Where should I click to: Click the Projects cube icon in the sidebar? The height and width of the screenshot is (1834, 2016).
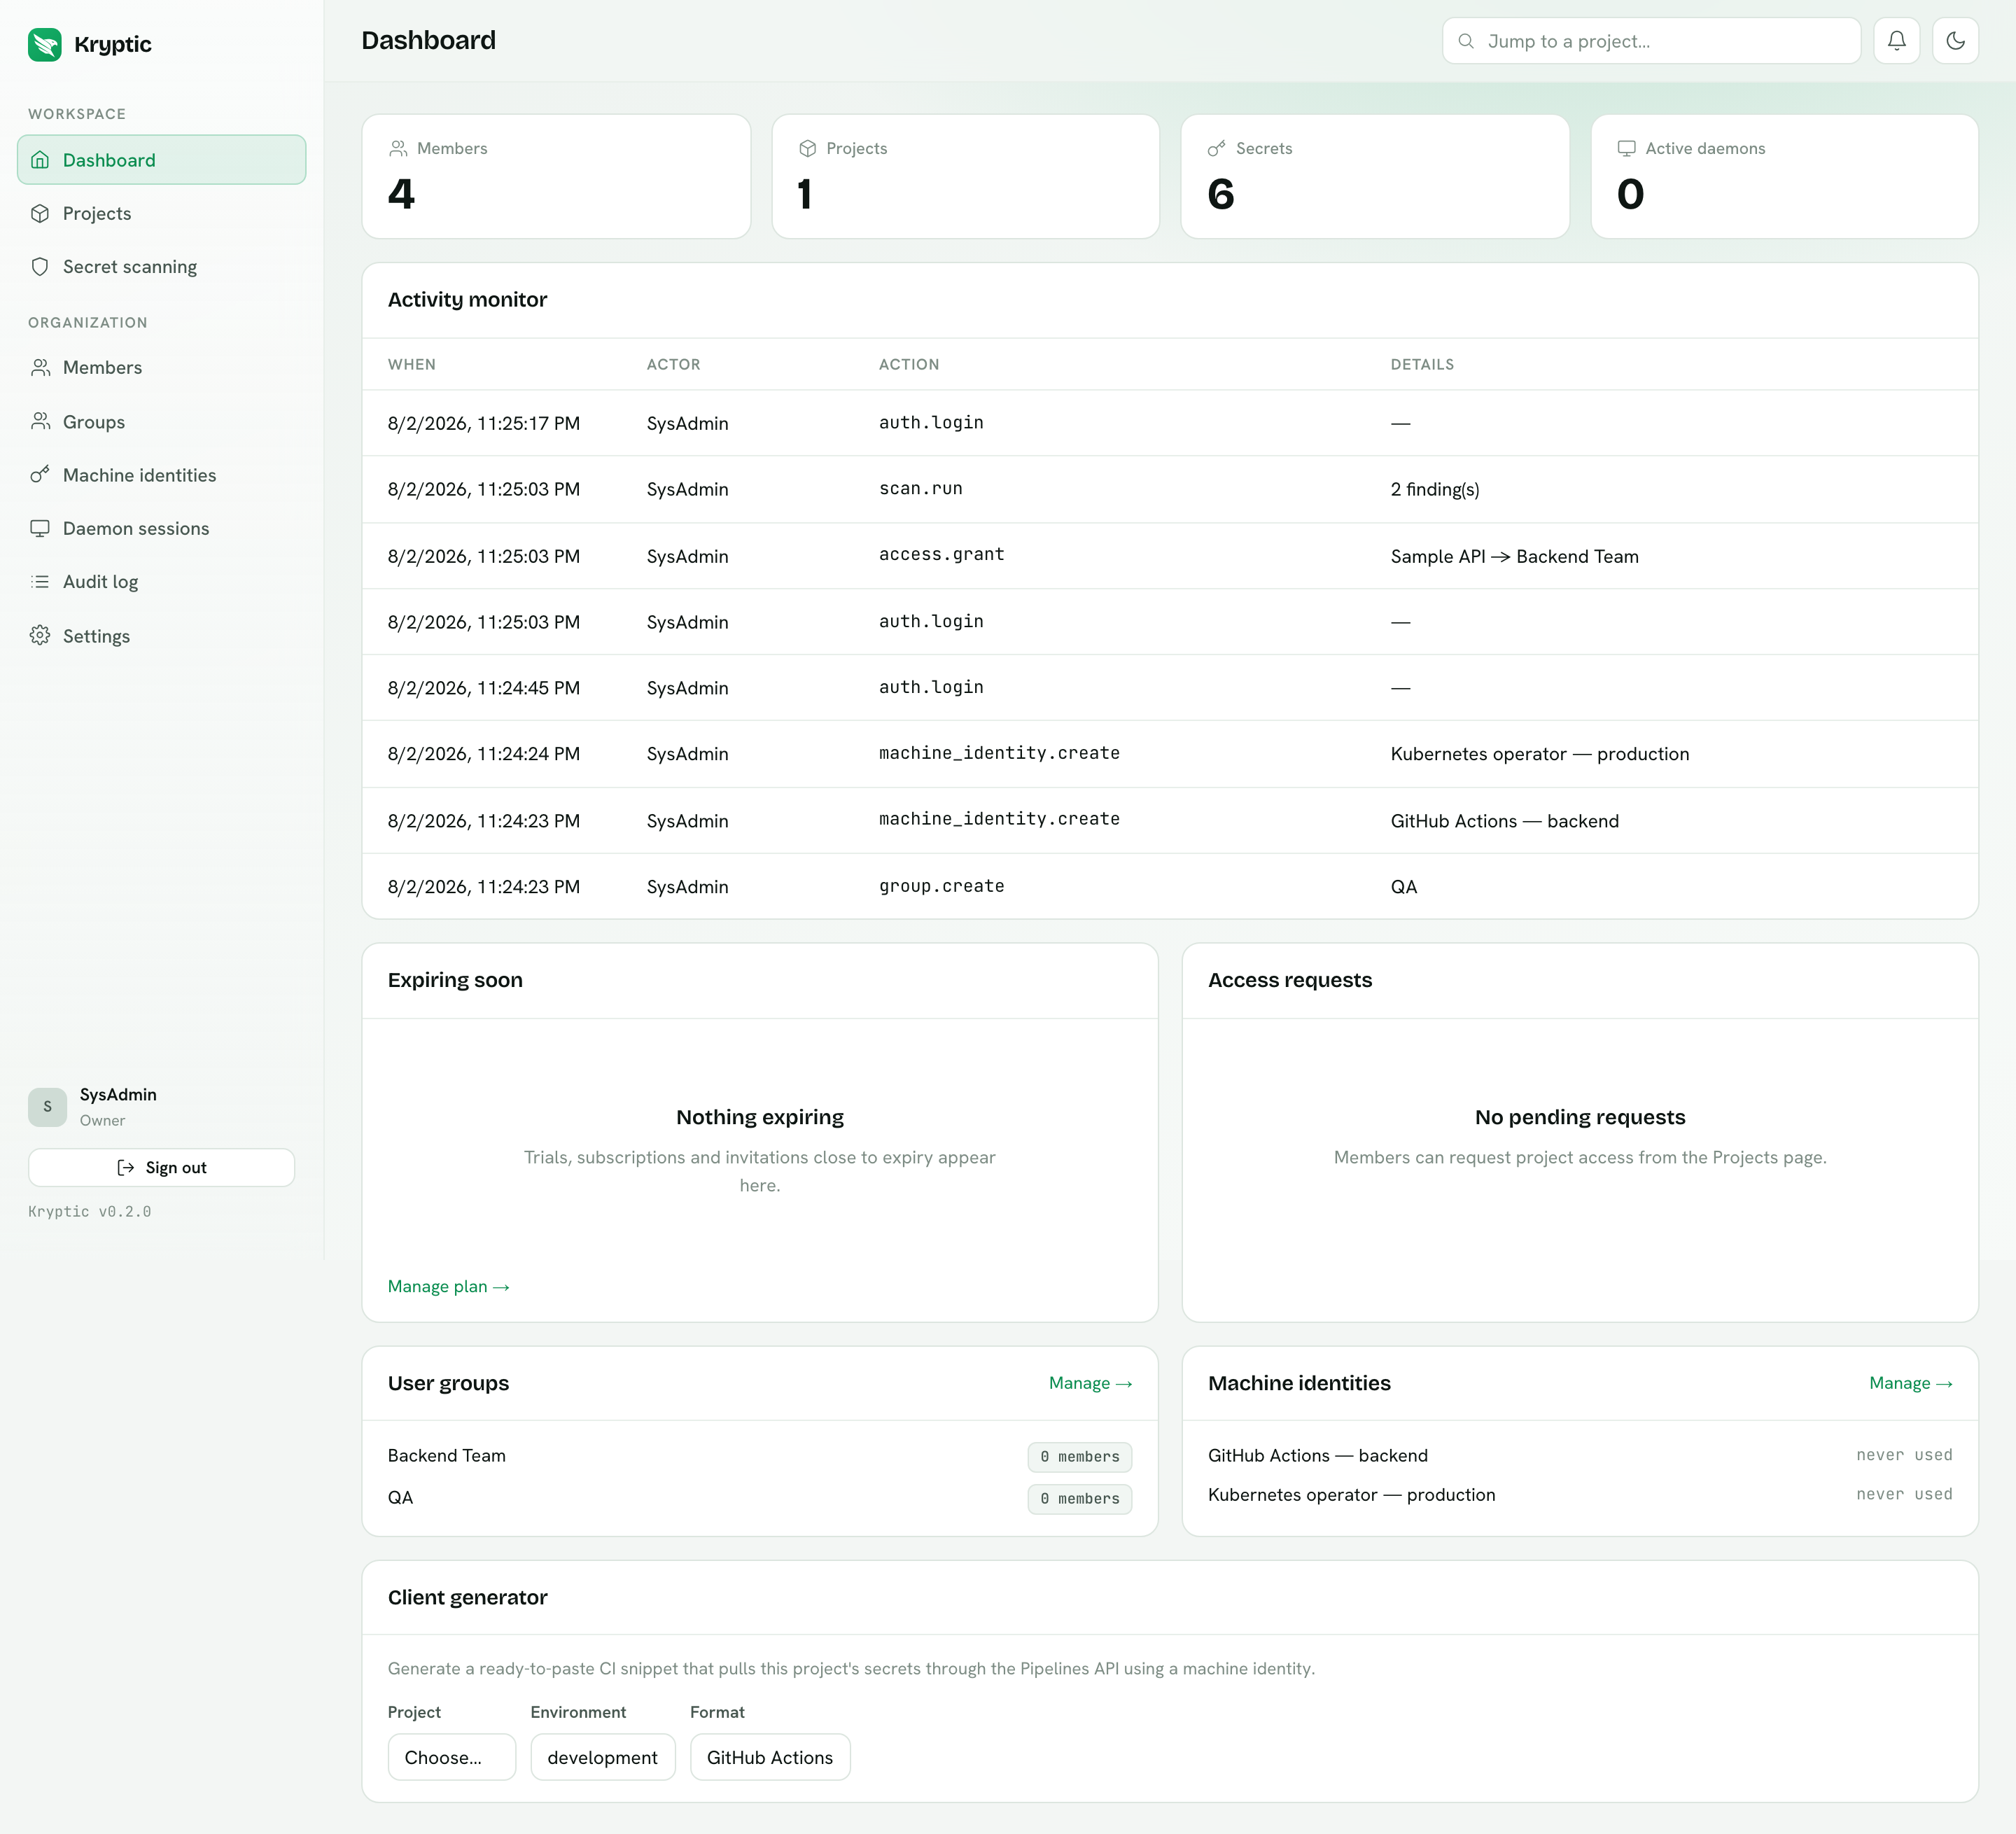coord(40,214)
